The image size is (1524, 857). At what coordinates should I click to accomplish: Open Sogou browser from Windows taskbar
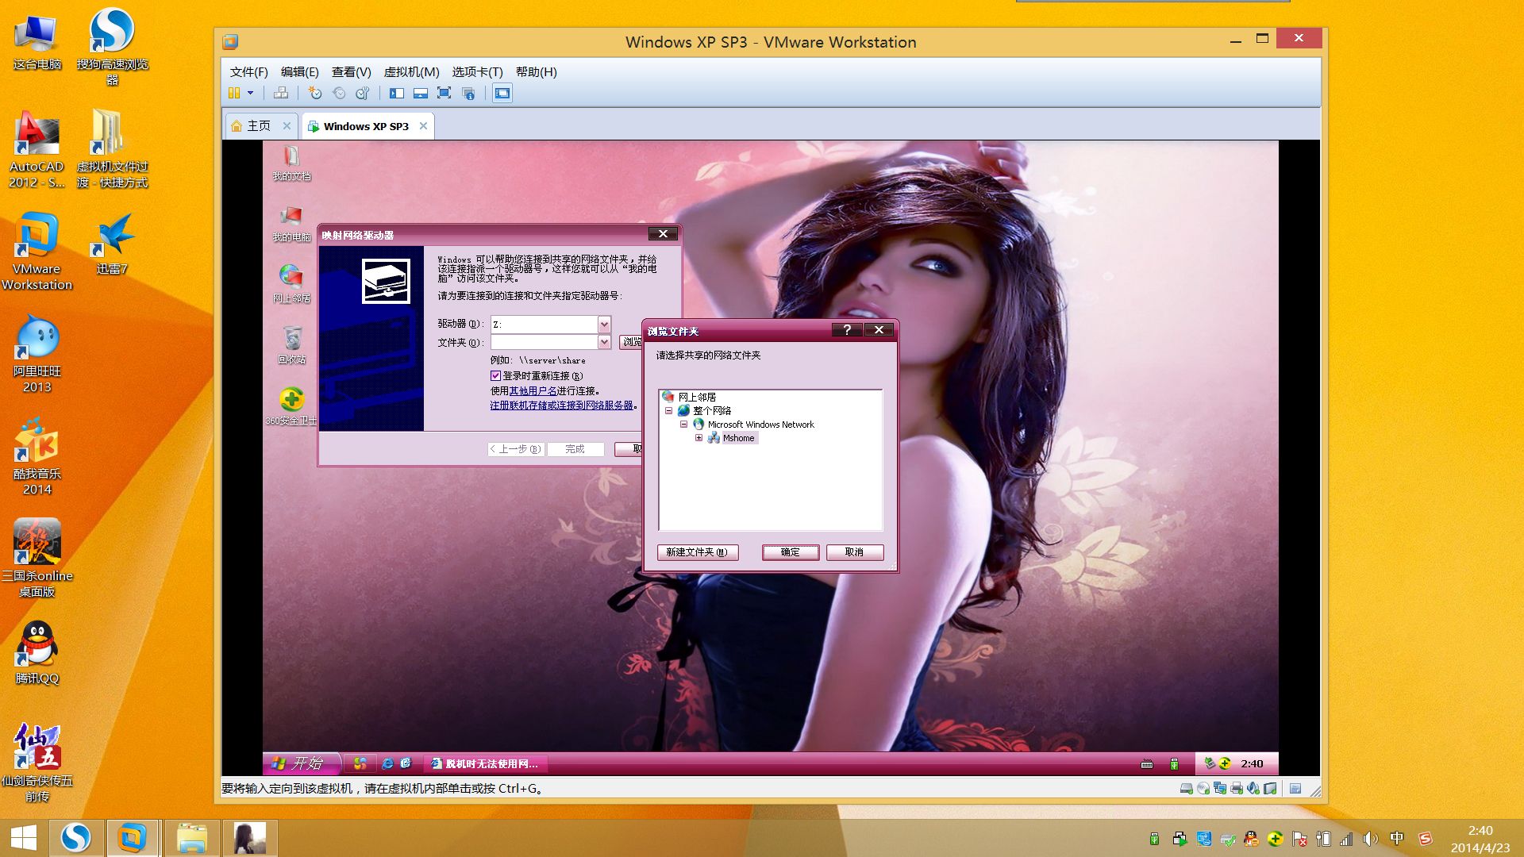76,838
